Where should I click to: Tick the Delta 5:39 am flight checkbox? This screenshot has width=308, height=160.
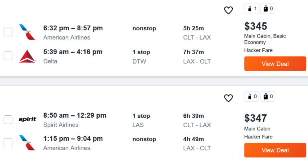(8, 56)
